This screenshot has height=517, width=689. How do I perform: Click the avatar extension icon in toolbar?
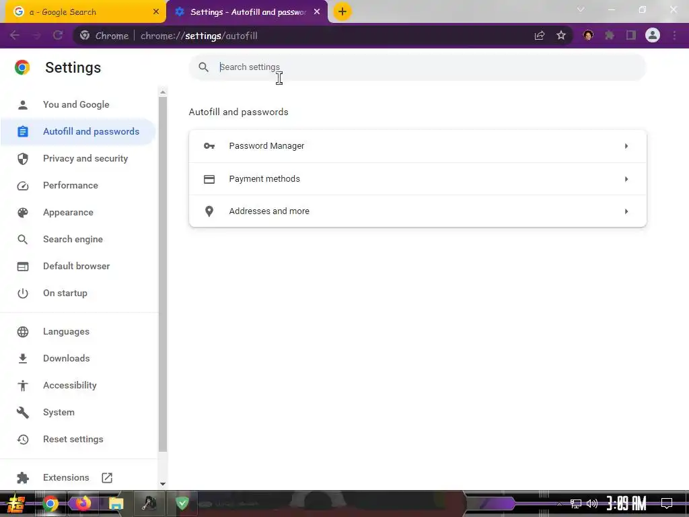click(x=588, y=36)
